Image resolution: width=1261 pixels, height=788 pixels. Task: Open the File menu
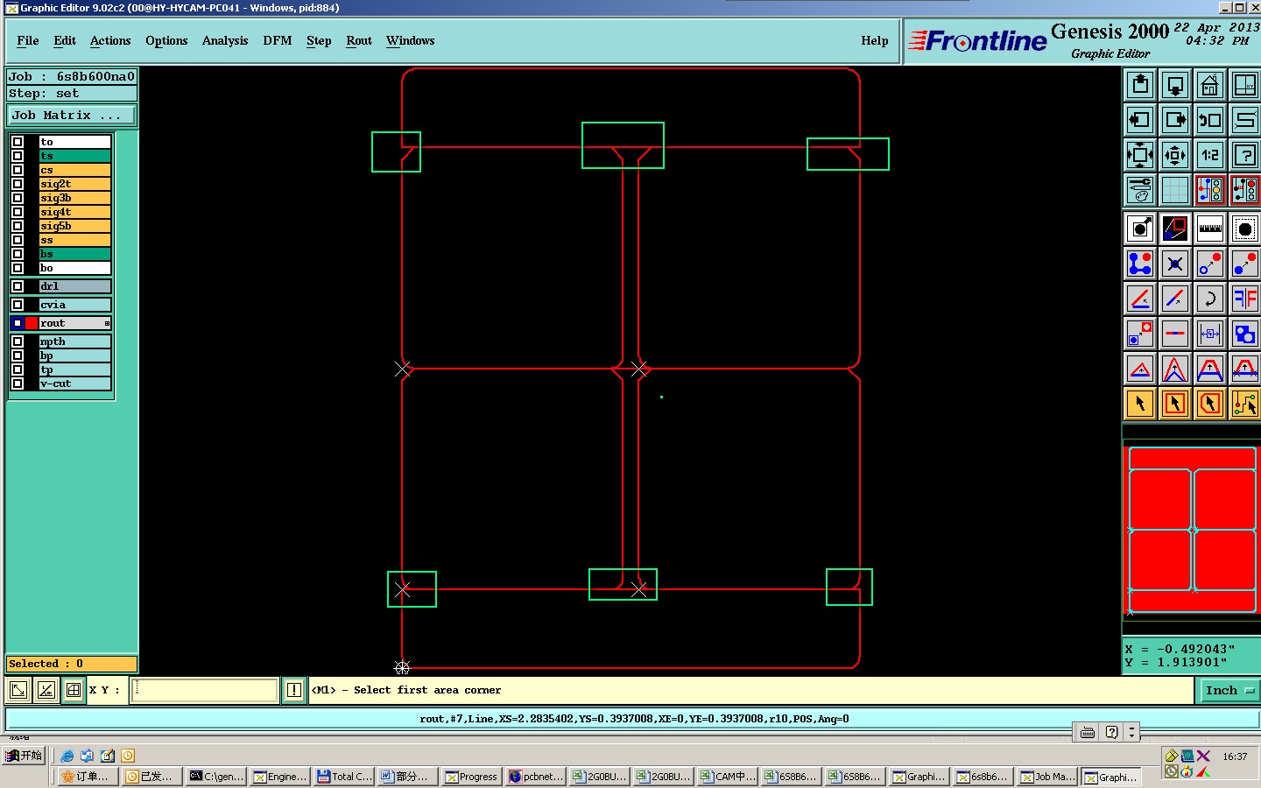point(28,41)
